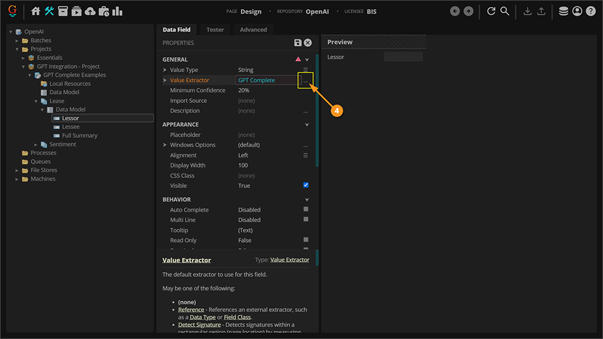Refresh using the reload icon

(491, 11)
